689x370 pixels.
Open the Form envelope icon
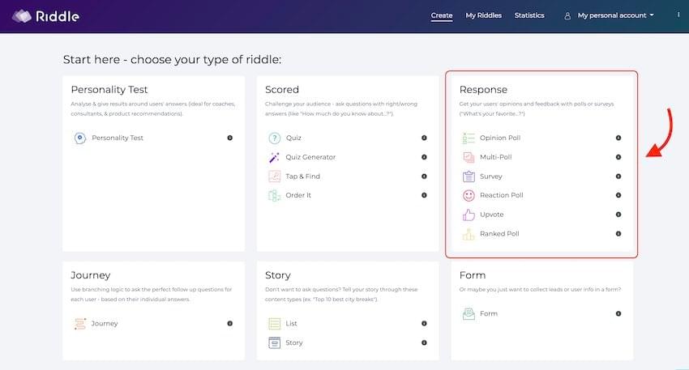click(x=469, y=314)
